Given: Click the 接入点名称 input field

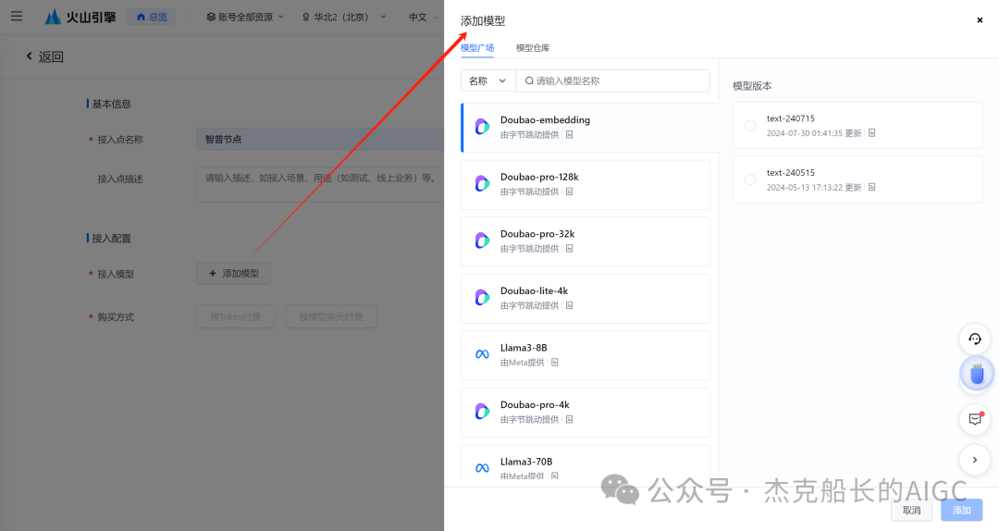Looking at the screenshot, I should 320,139.
